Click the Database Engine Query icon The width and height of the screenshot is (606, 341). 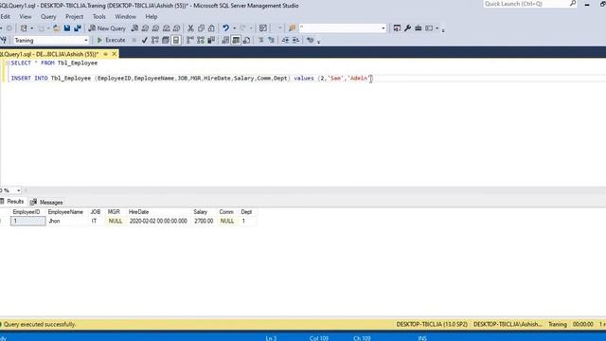click(x=134, y=28)
